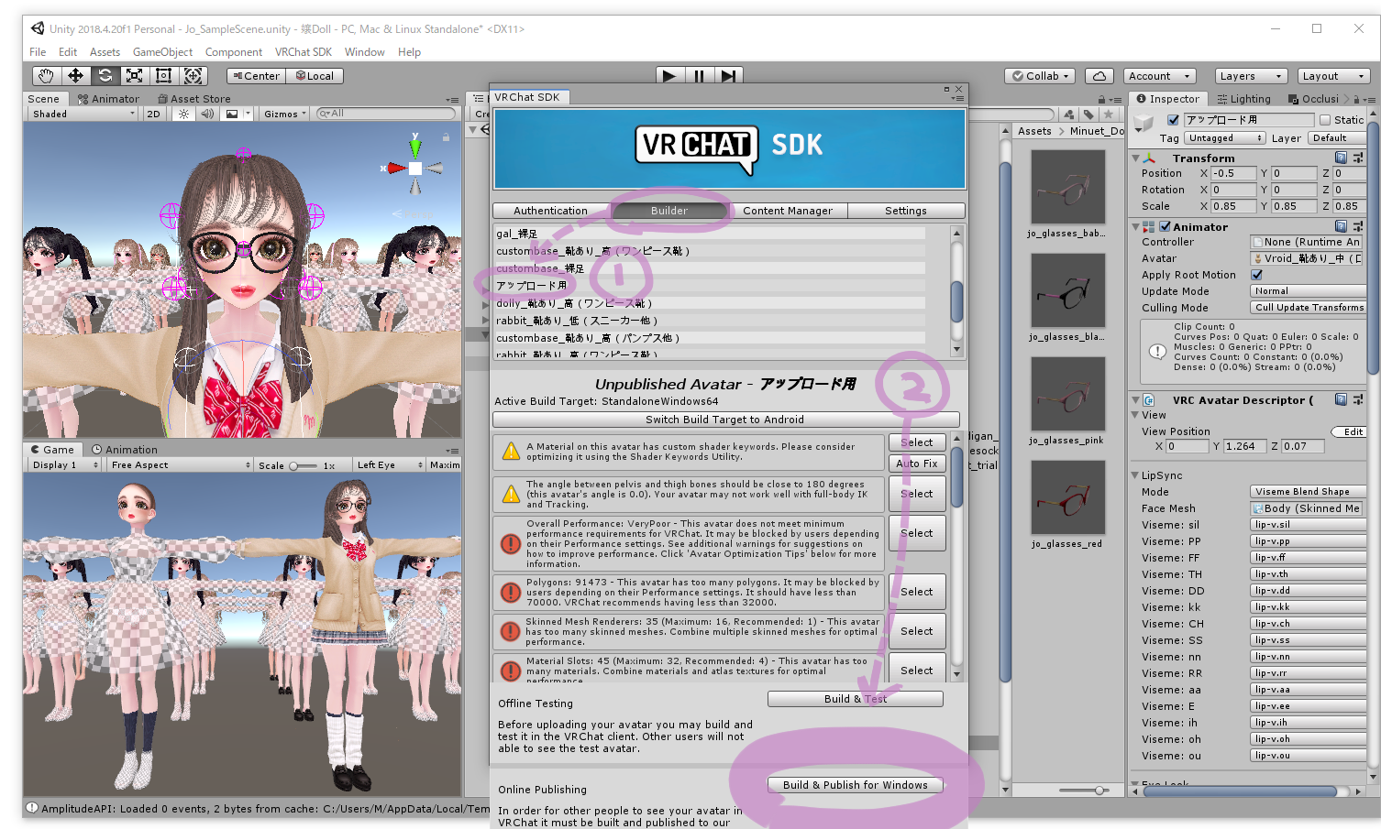Screen dimensions: 1381x829
Task: Click the Pause playback button
Action: [x=699, y=76]
